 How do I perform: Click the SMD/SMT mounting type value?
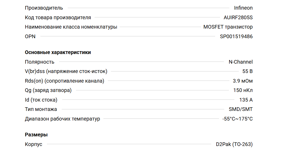pos(239,109)
